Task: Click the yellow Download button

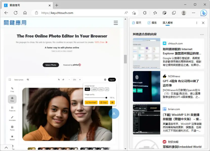Action: tap(91, 102)
